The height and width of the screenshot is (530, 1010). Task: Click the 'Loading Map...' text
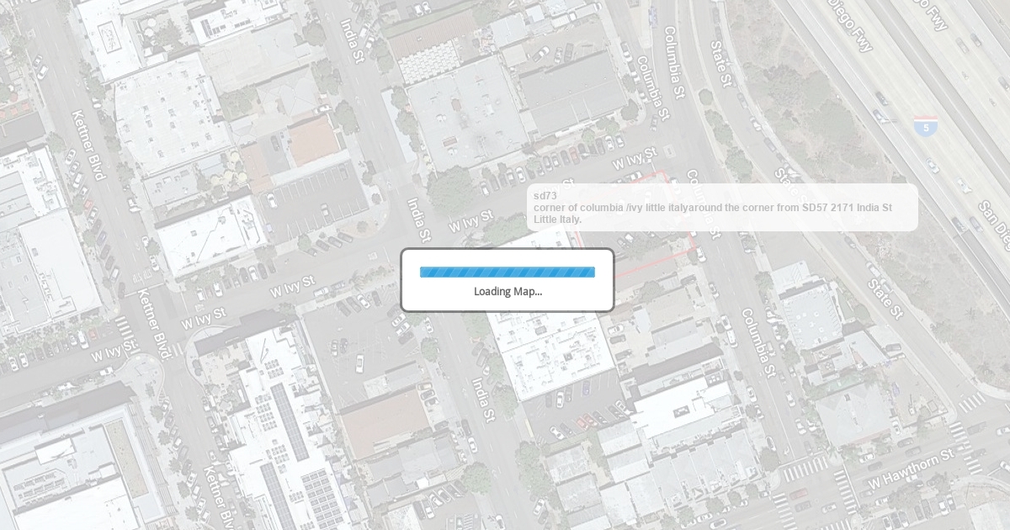[x=508, y=292]
